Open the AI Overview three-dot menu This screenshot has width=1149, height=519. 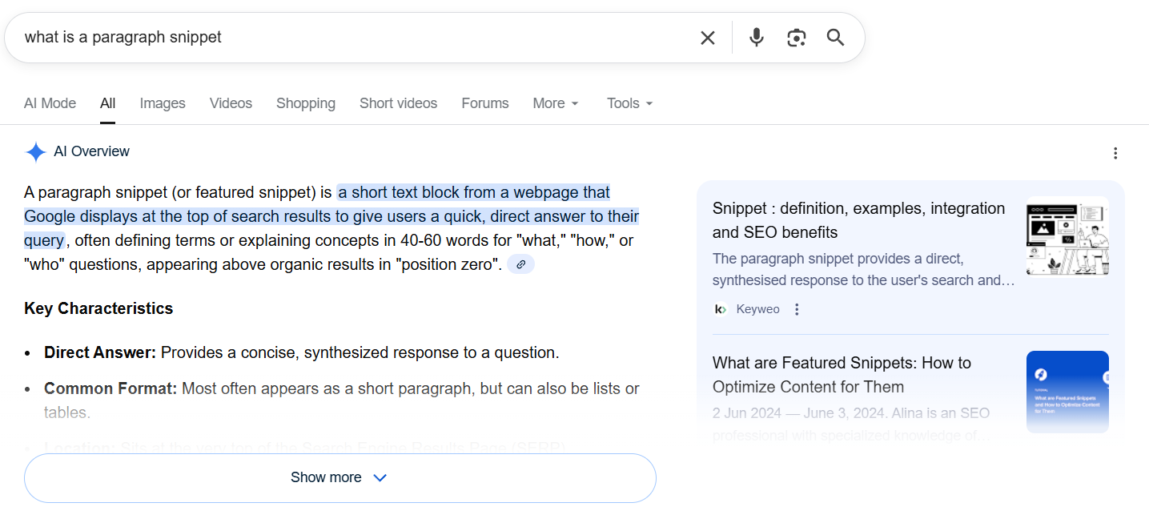click(x=1115, y=152)
